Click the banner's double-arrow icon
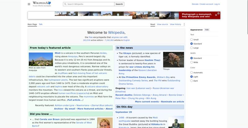 [216, 15]
